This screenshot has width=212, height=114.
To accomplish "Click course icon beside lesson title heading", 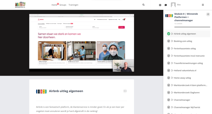I will [x=41, y=91].
